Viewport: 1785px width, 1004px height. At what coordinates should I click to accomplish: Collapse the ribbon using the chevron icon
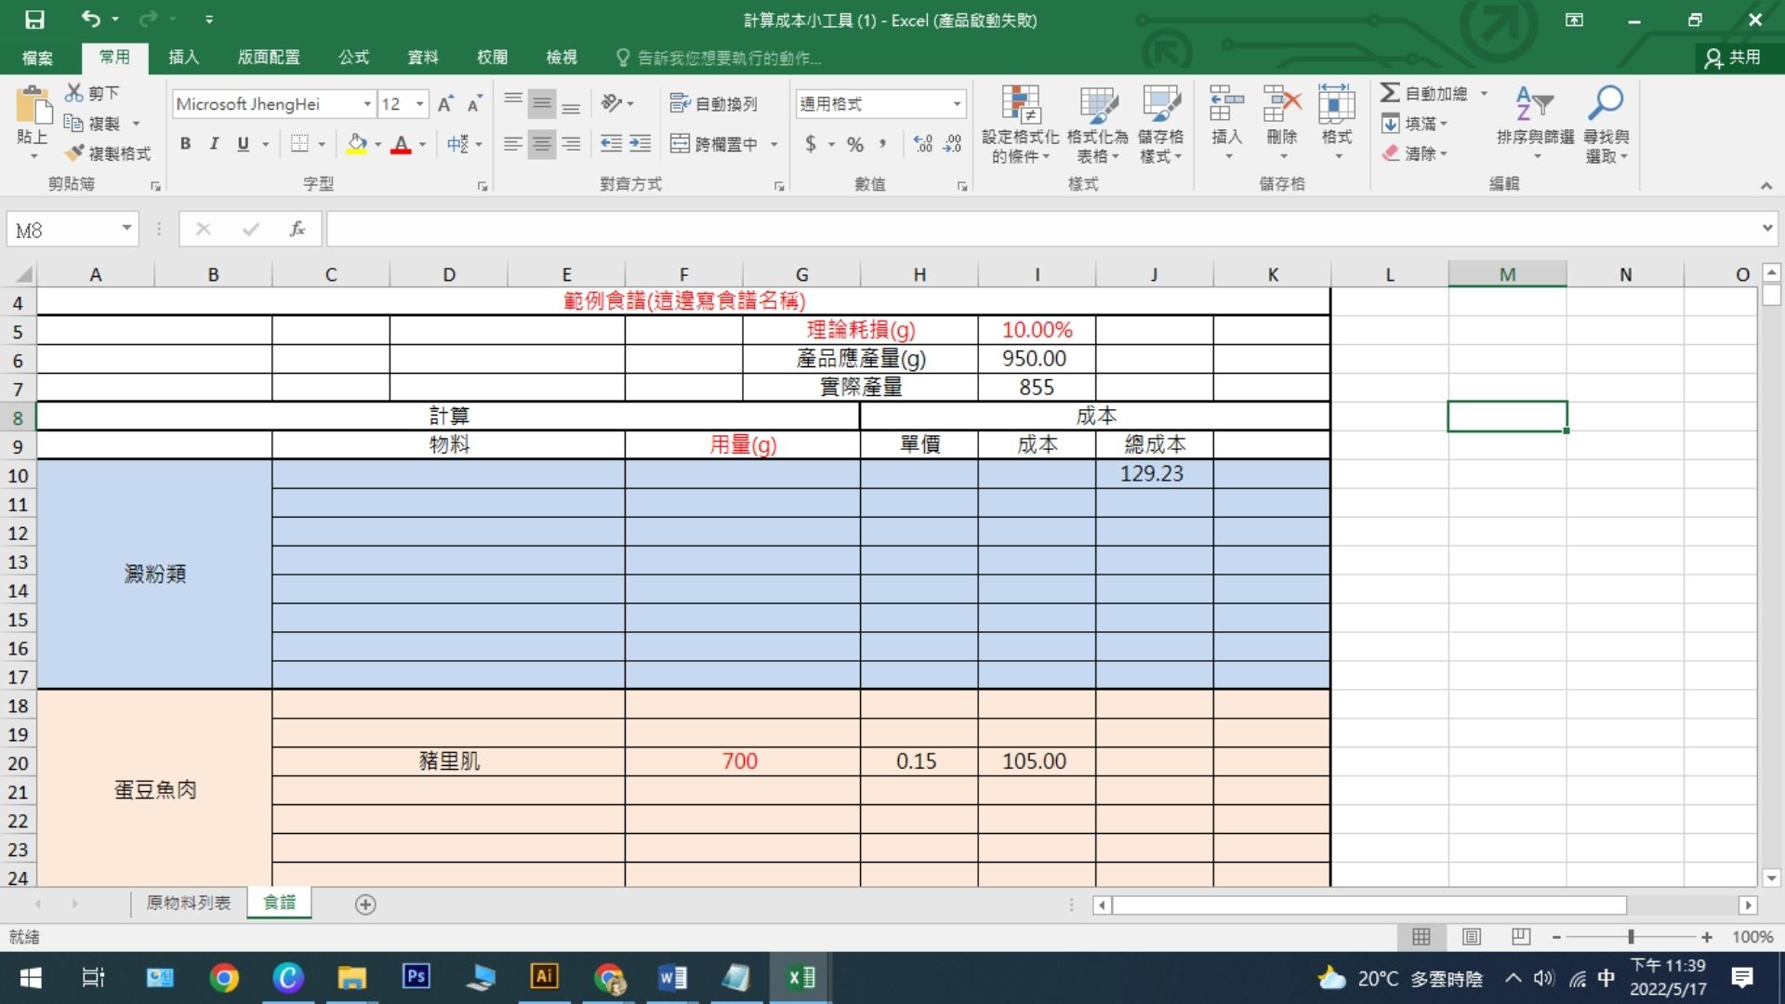[1765, 183]
